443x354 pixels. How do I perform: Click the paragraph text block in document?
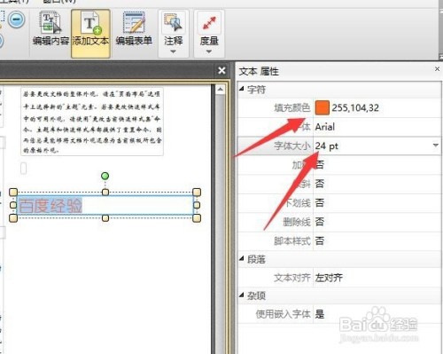(x=92, y=122)
